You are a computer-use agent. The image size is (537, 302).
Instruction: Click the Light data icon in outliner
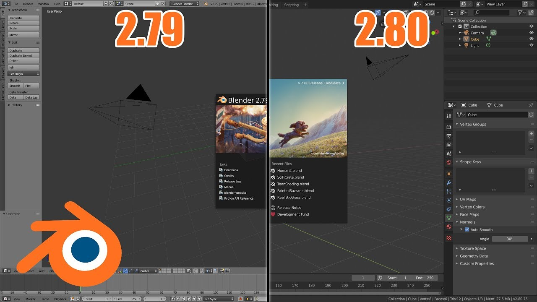(x=488, y=45)
